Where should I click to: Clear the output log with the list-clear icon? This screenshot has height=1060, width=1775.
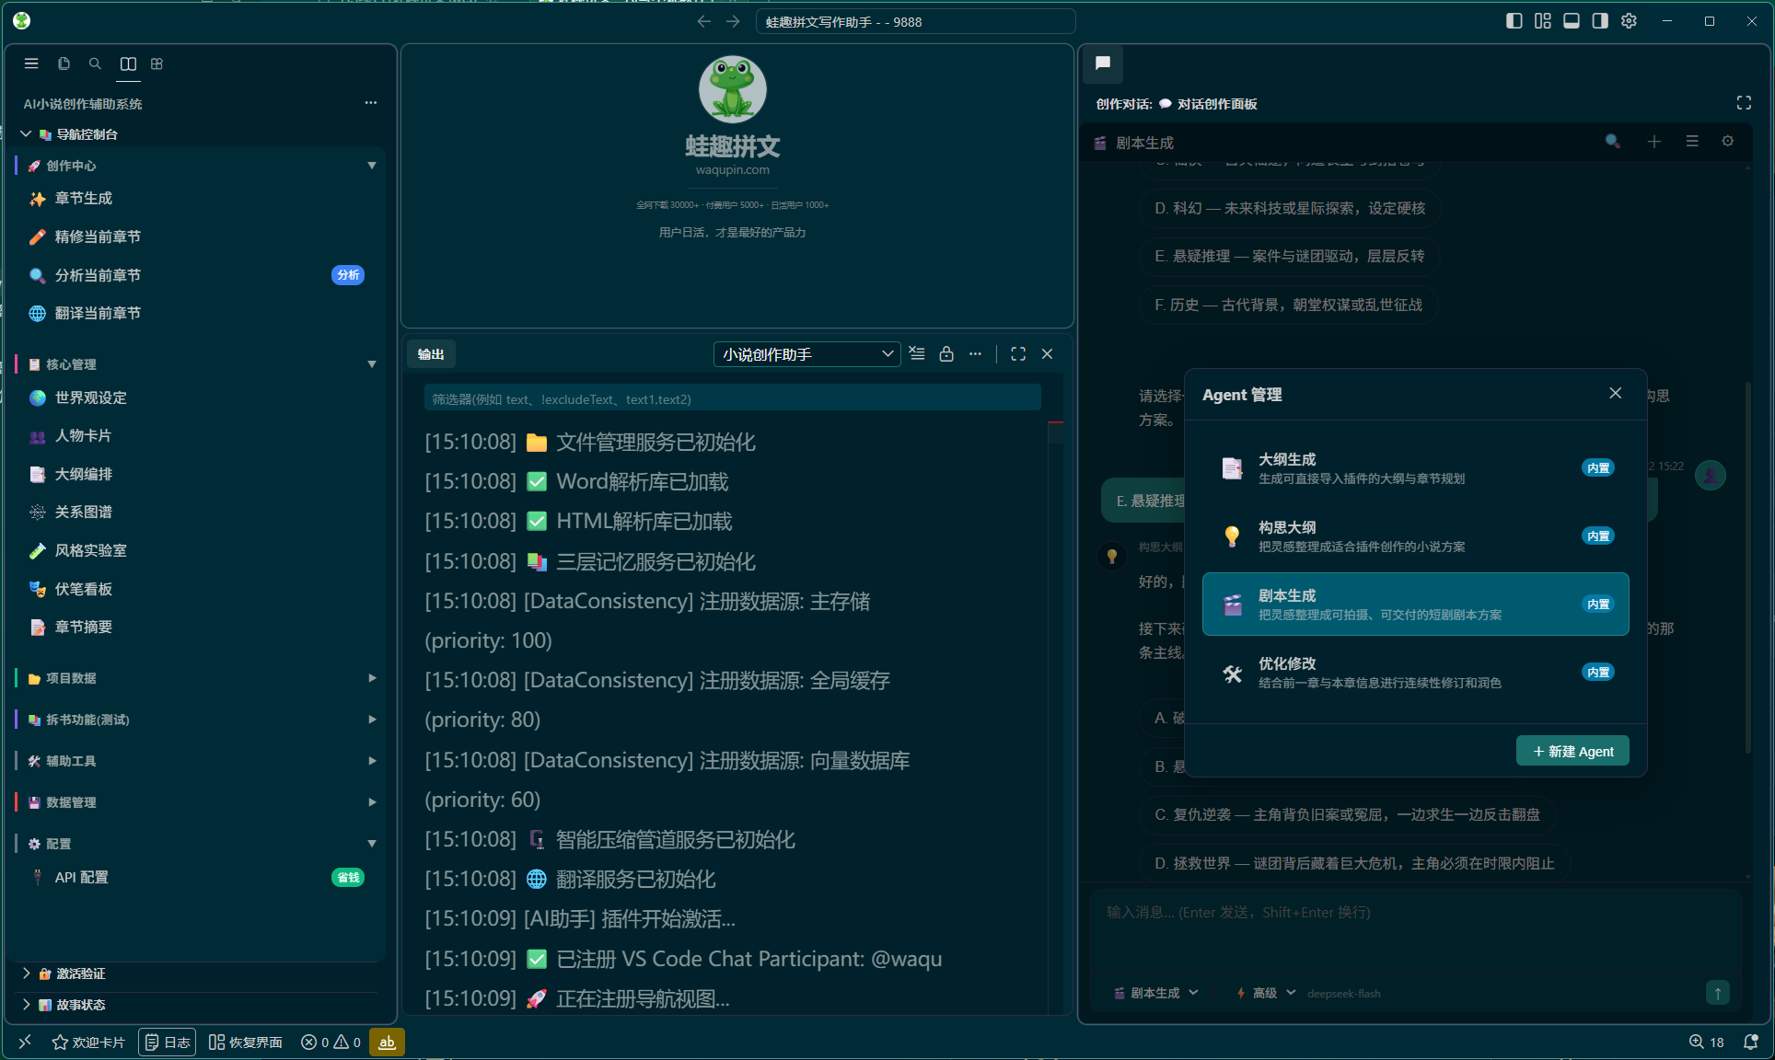(x=917, y=353)
